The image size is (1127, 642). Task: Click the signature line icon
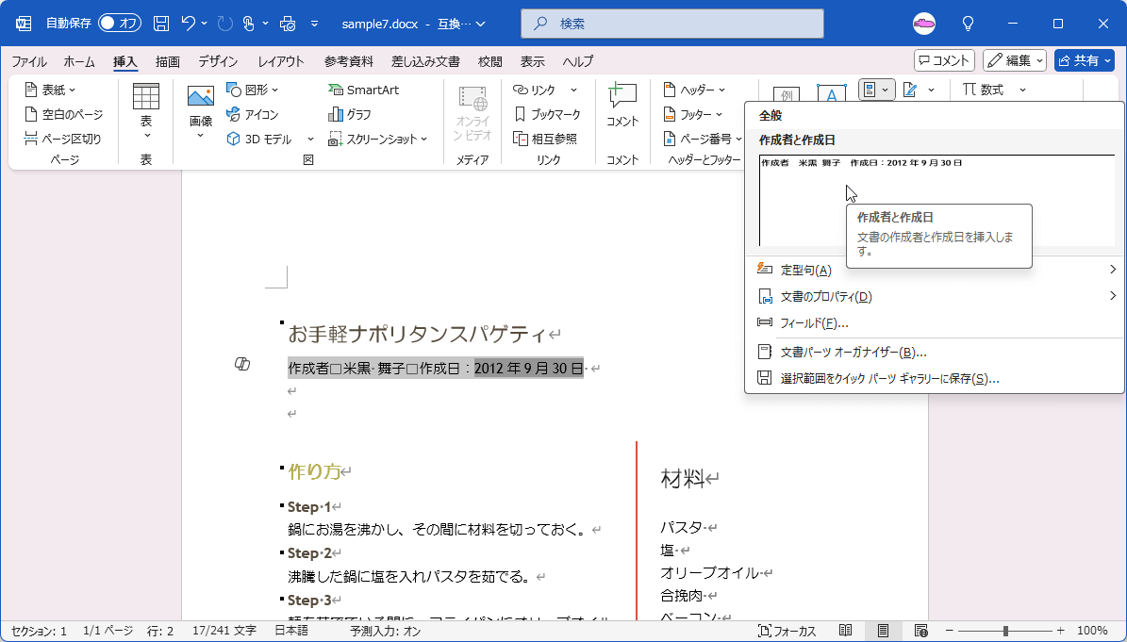(910, 90)
